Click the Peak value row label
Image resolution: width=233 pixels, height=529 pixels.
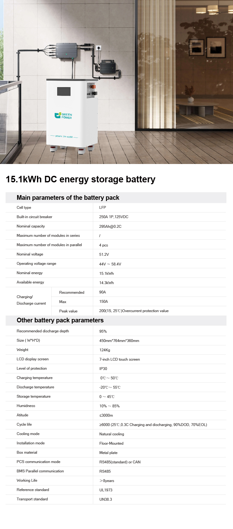68,311
